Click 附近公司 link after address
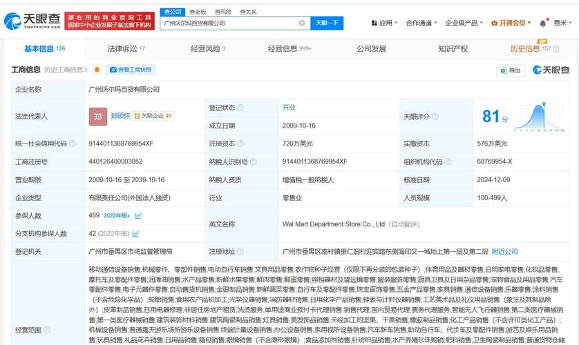Image resolution: width=579 pixels, height=345 pixels. tap(504, 251)
